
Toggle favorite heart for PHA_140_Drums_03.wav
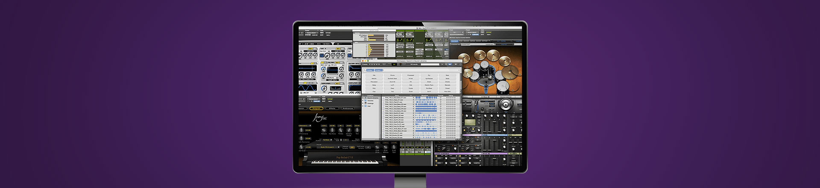[440, 138]
